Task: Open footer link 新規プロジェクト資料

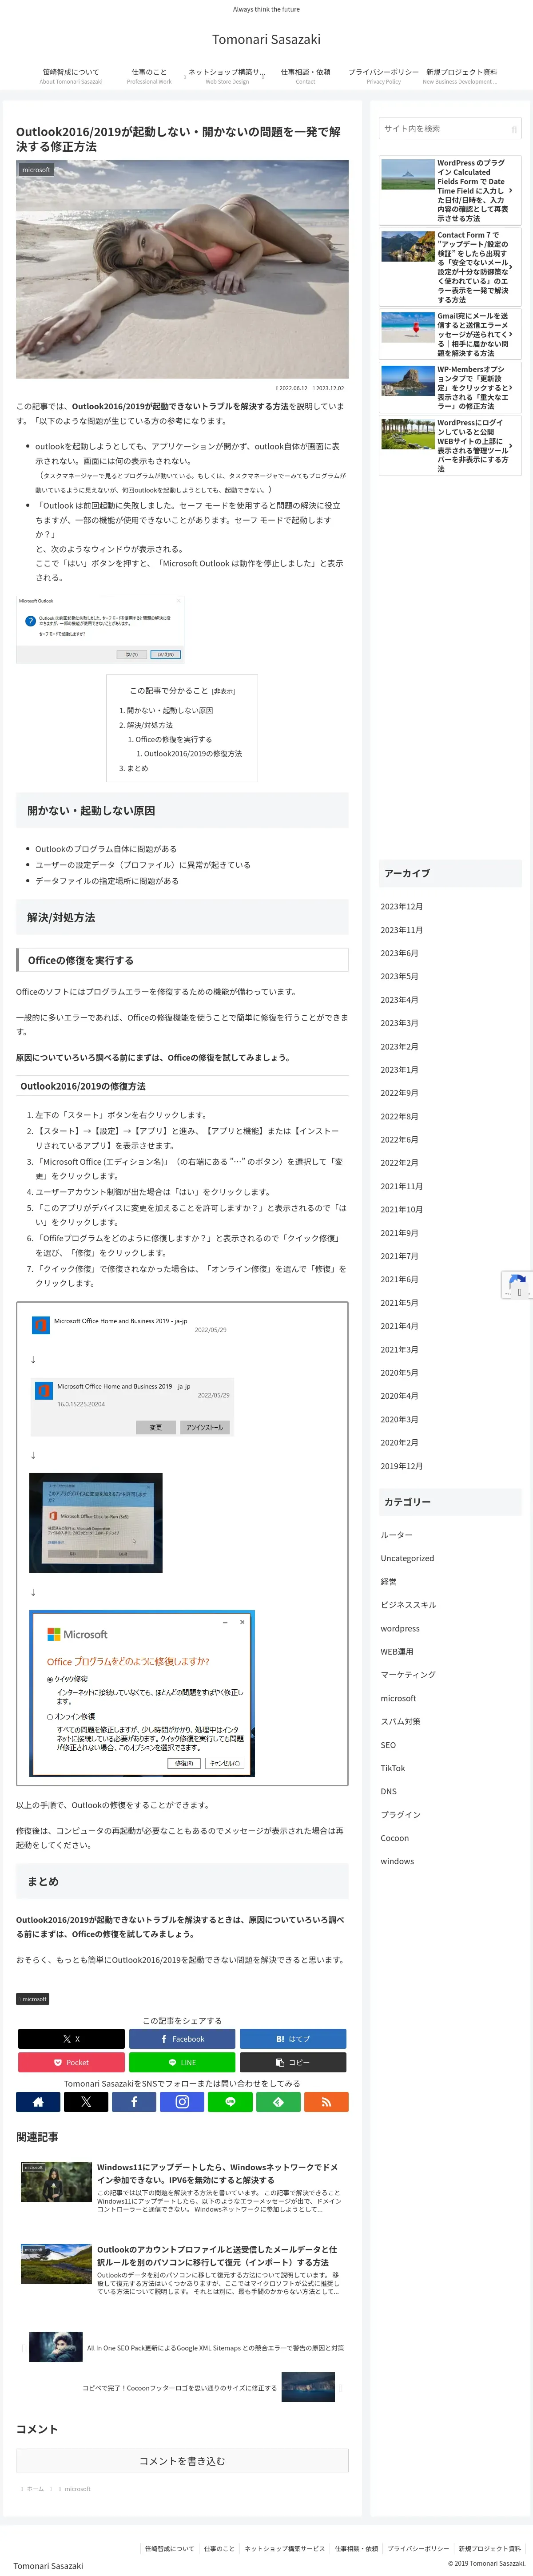Action: (489, 2549)
